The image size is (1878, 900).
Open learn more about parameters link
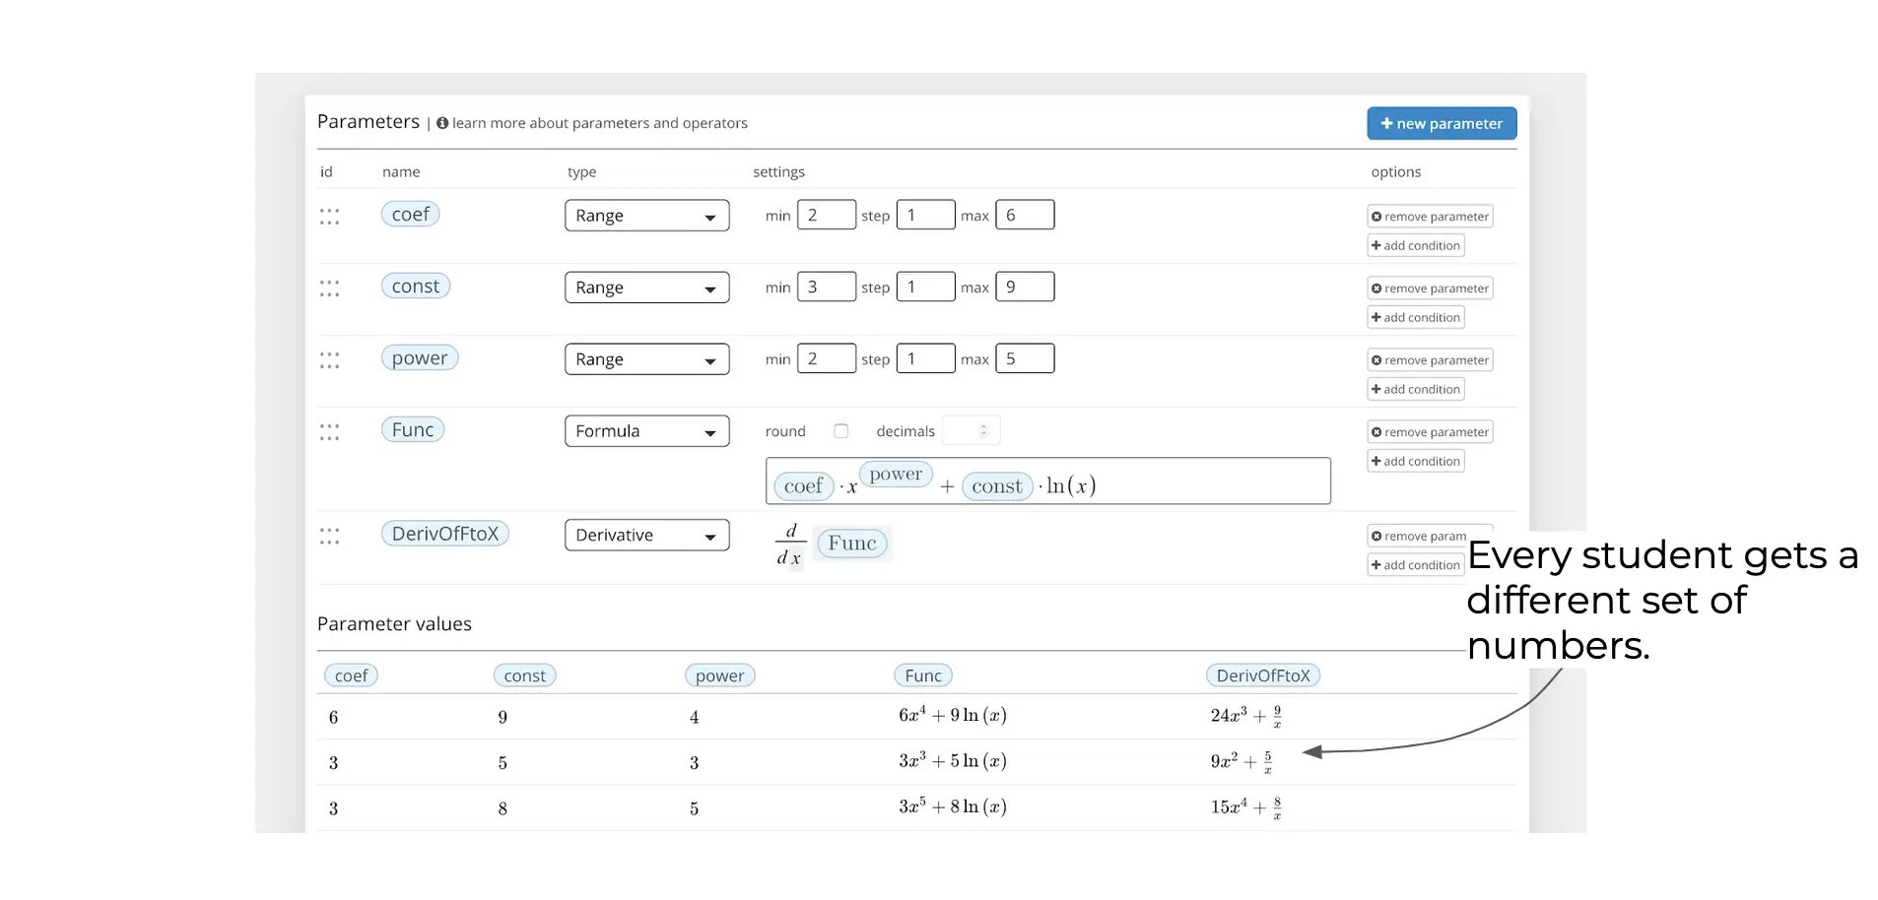tap(599, 123)
